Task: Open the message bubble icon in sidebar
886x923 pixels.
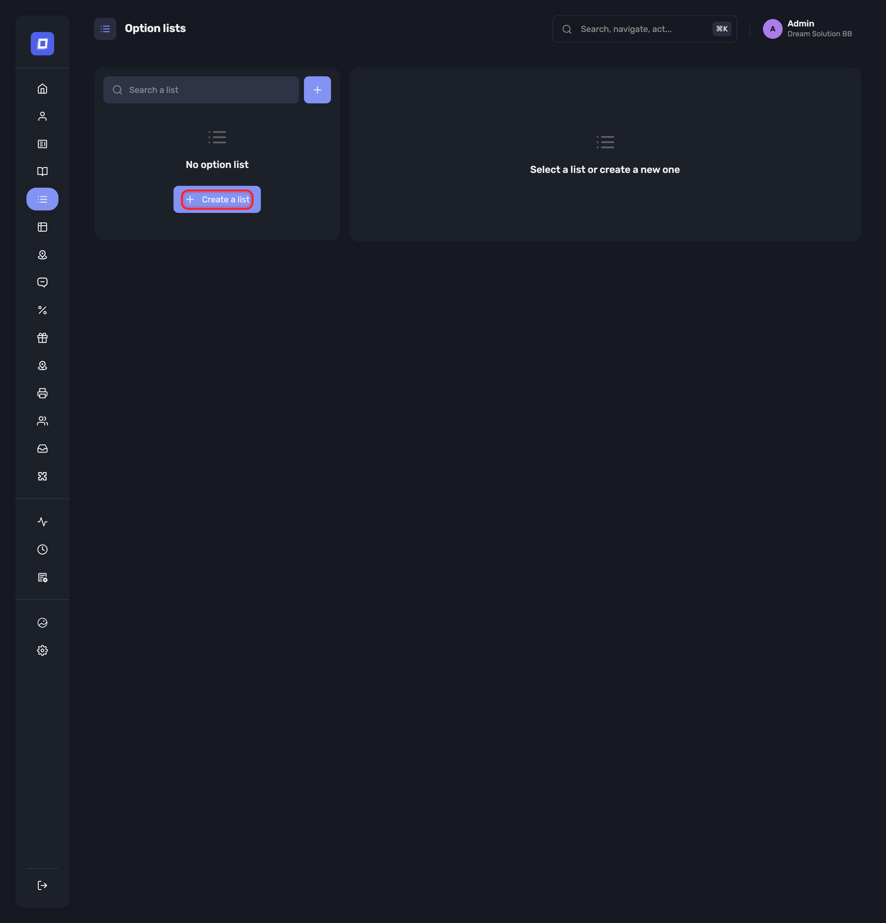Action: coord(42,282)
